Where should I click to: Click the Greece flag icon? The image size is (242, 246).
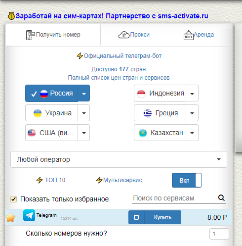click(x=148, y=113)
